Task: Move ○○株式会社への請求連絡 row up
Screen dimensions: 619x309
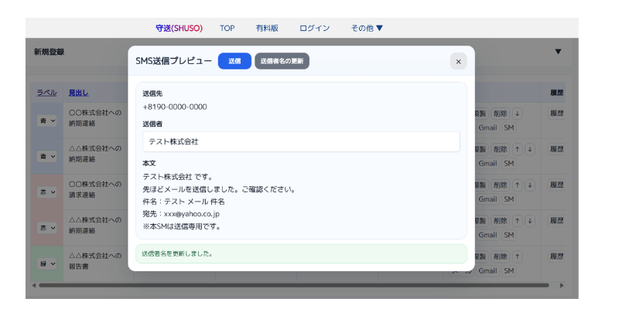Action: 517,185
